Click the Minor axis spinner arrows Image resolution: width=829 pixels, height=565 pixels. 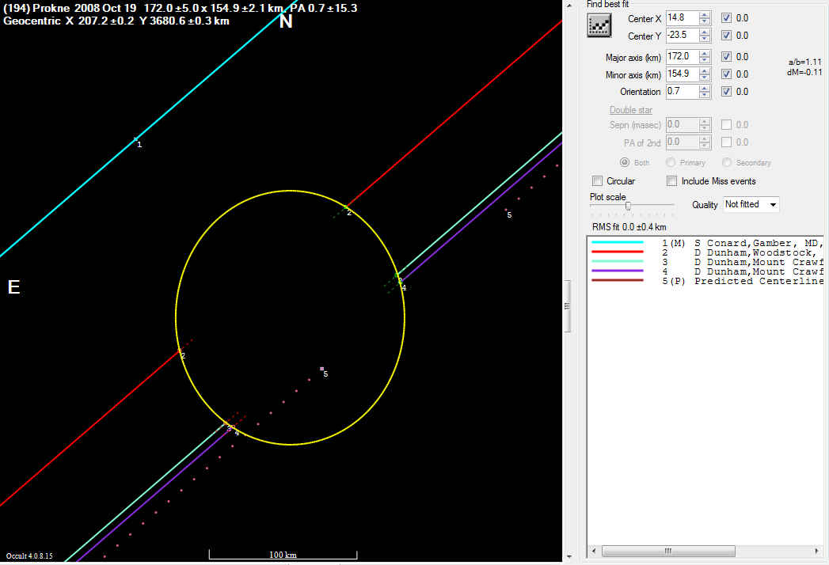pyautogui.click(x=705, y=74)
